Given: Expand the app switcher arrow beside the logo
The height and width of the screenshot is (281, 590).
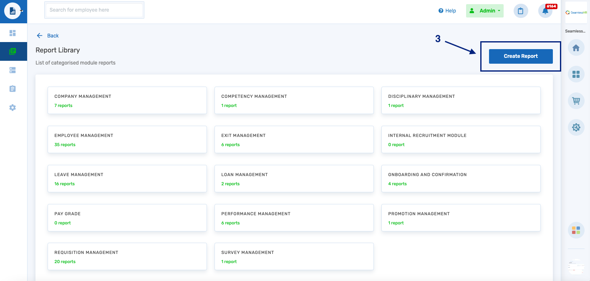Looking at the screenshot, I should [20, 10].
